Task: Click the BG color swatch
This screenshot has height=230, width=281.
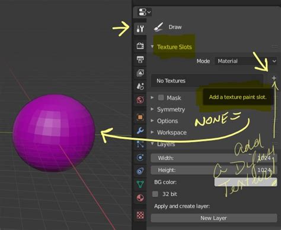Action: (245, 182)
